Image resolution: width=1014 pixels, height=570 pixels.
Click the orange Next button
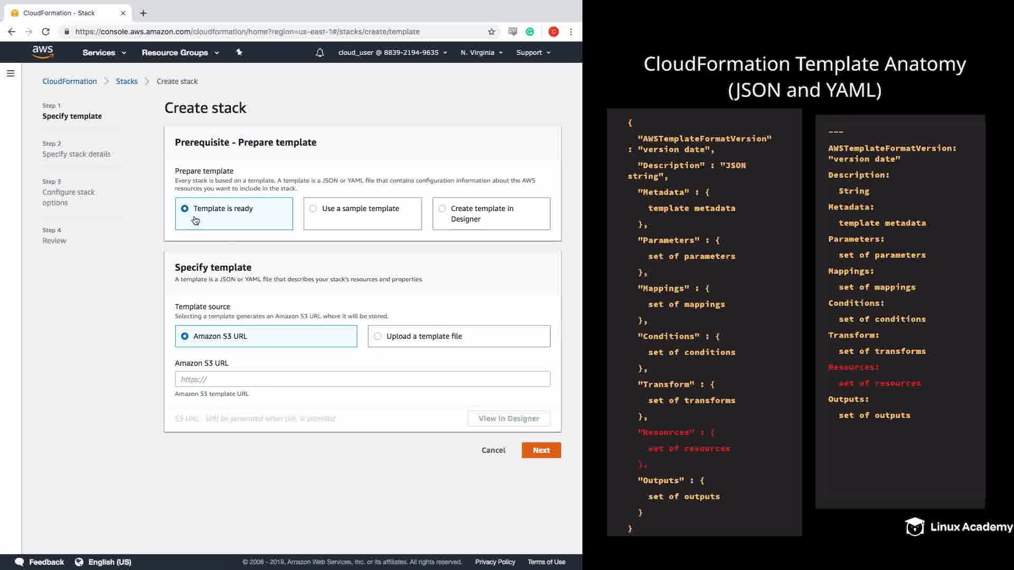541,450
